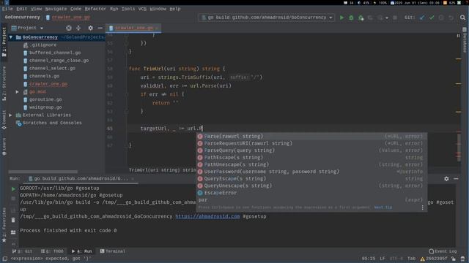The height and width of the screenshot is (263, 469).
Task: Change LF line separator in status bar
Action: (x=383, y=259)
